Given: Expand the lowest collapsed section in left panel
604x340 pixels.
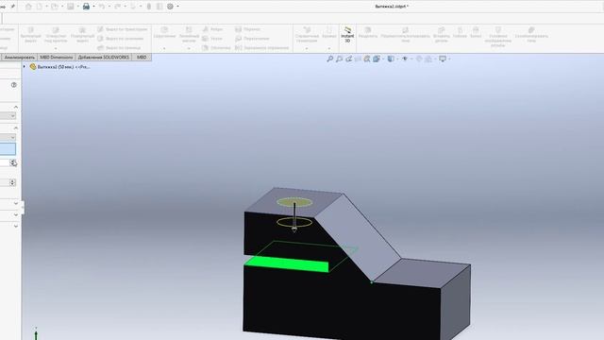Looking at the screenshot, I should click(16, 226).
